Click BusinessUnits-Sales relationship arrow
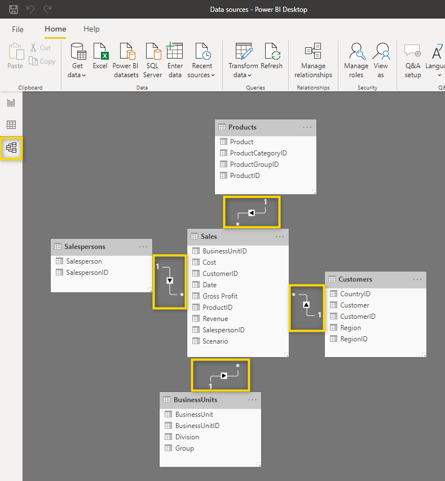445x481 pixels. 224,376
